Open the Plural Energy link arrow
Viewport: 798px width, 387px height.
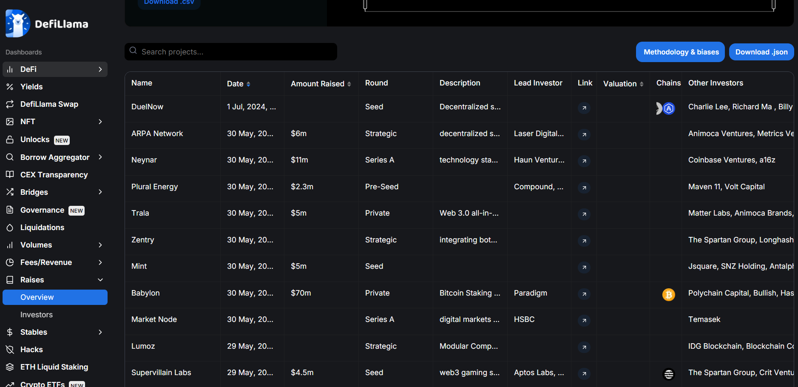584,188
